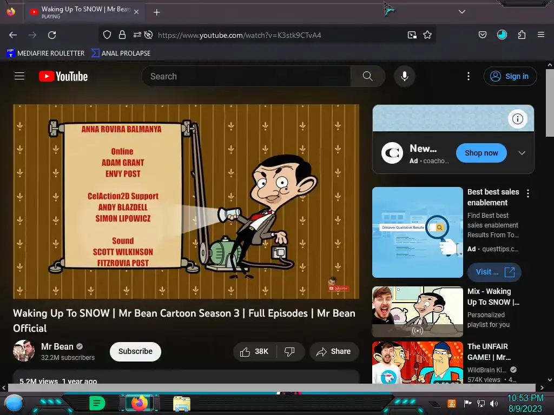554x415 pixels.
Task: Click the padlock site security icon
Action: pos(122,35)
